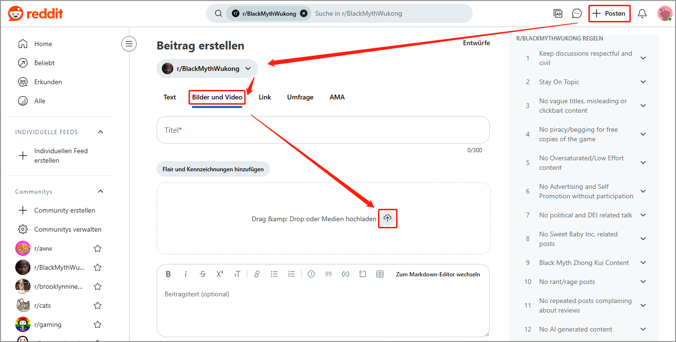Click Flair und Kennzeichnungen hinzufügen
This screenshot has width=676, height=342.
[213, 169]
